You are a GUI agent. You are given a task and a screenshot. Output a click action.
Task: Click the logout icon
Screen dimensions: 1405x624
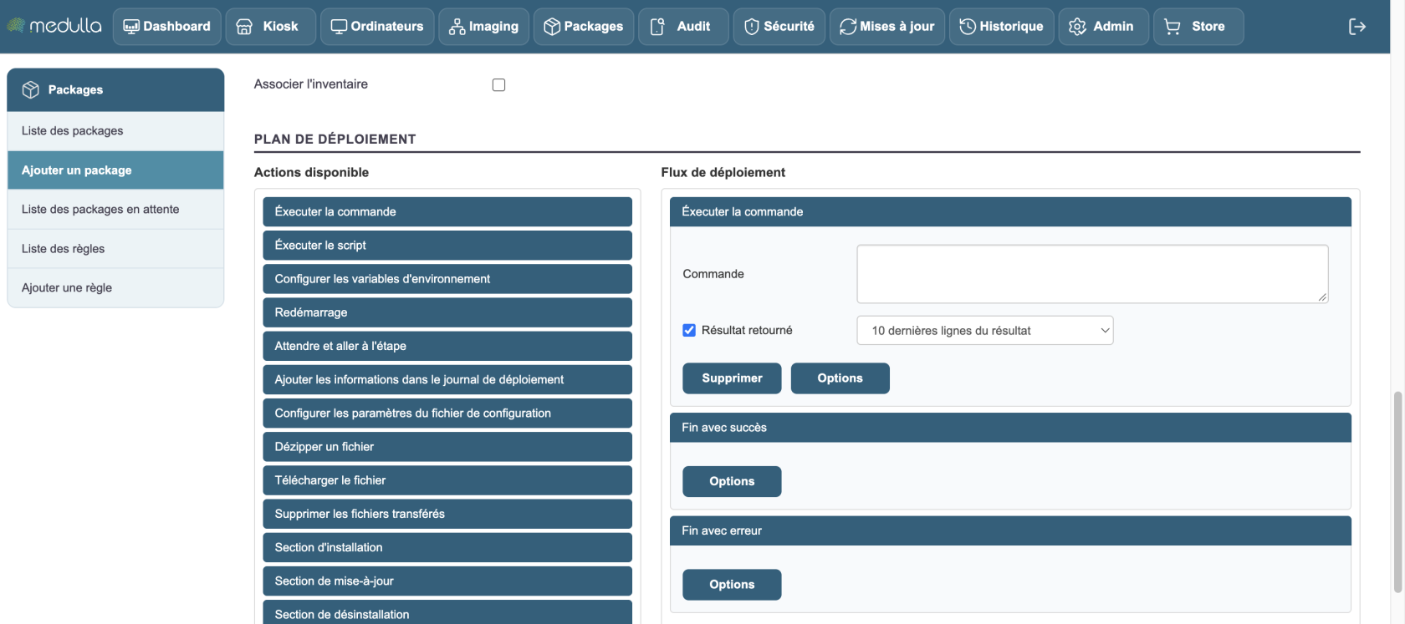1357,27
